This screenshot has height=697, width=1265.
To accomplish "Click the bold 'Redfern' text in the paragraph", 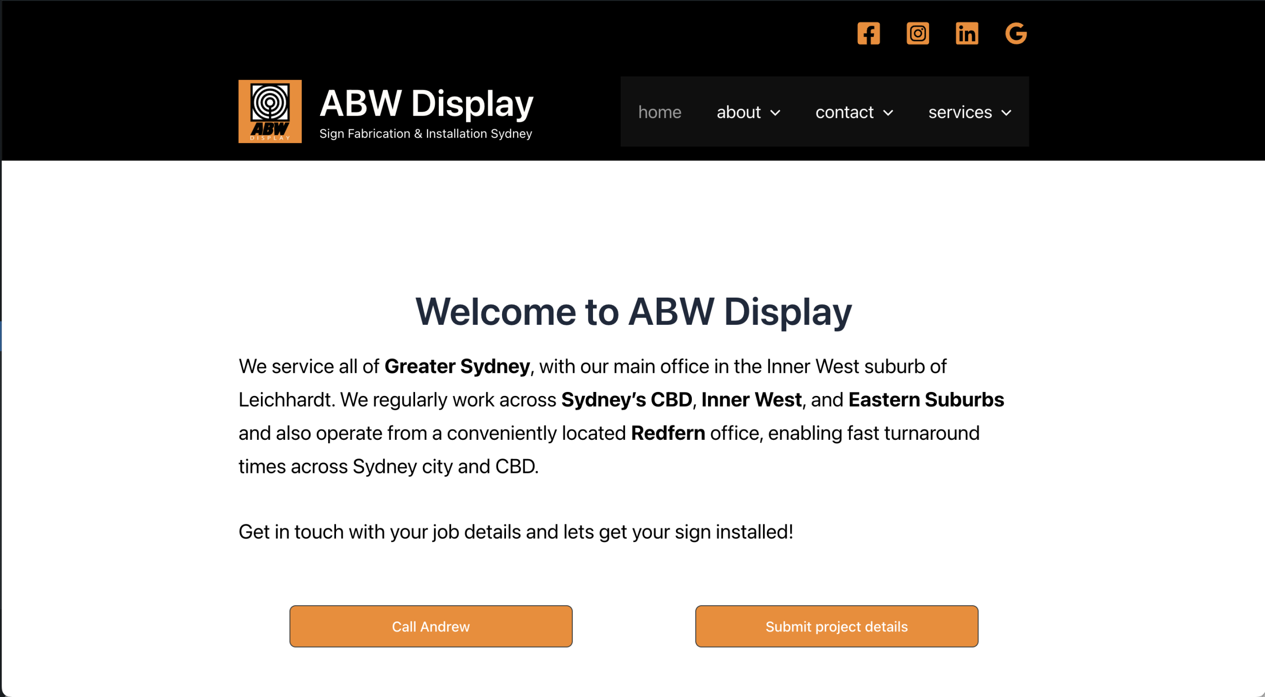I will coord(667,433).
